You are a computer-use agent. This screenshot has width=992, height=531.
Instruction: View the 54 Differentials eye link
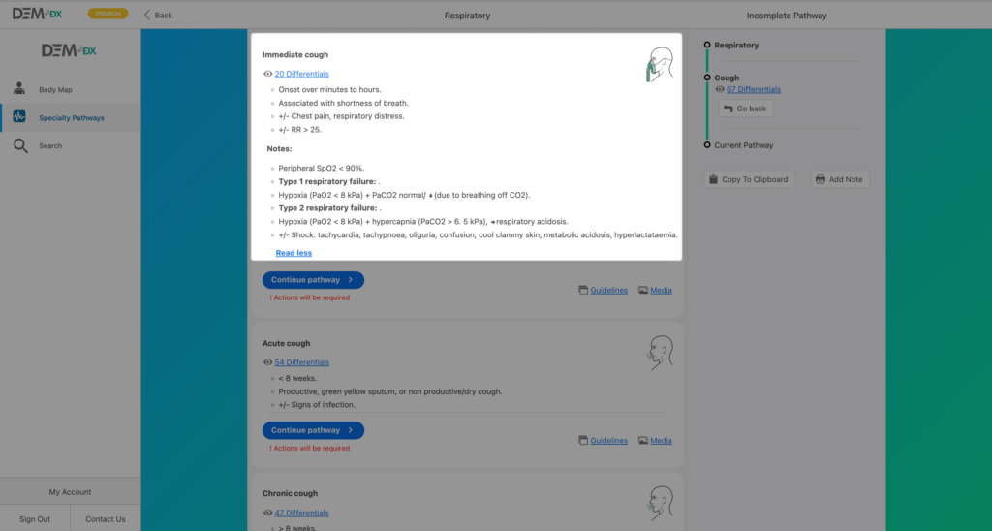[x=301, y=362]
